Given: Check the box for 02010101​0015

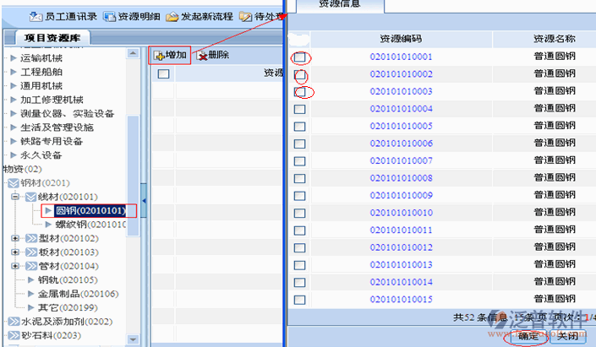Looking at the screenshot, I should coord(299,300).
